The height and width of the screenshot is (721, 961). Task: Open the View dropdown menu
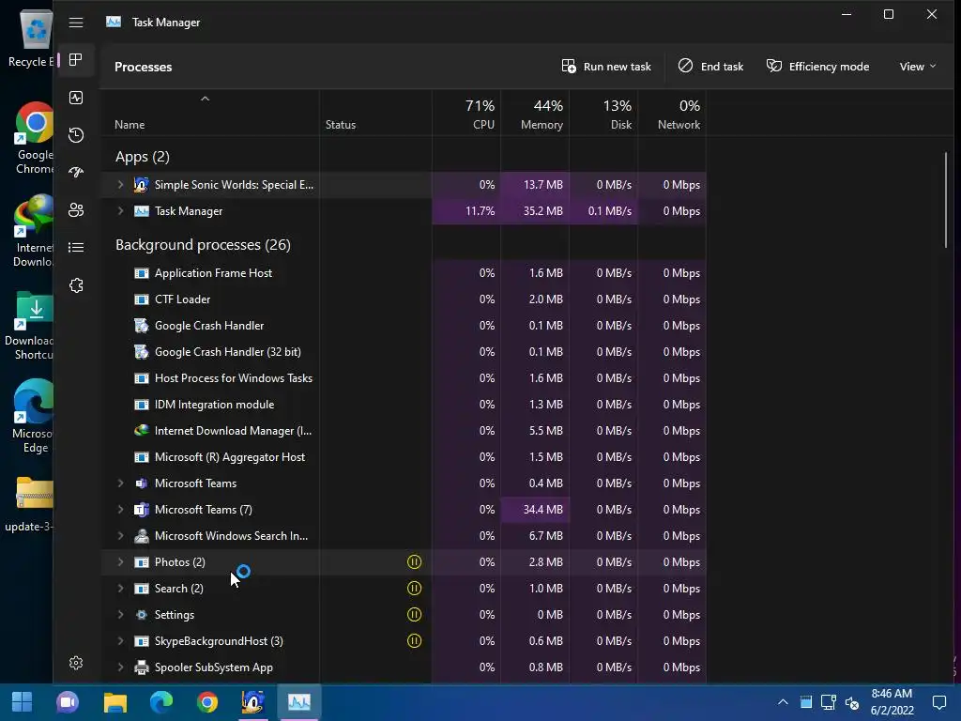918,67
